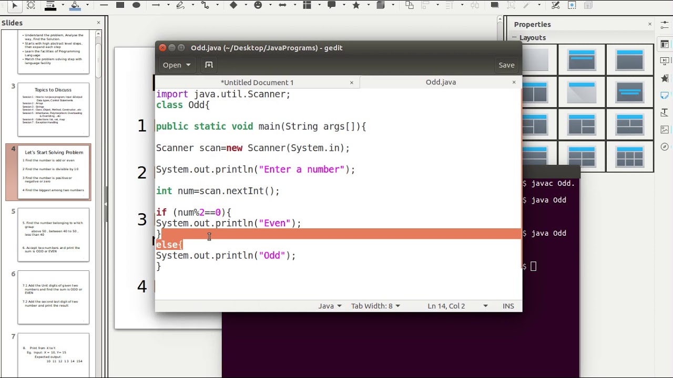The image size is (673, 378).
Task: Select the Callout shapes tool
Action: coord(332,5)
